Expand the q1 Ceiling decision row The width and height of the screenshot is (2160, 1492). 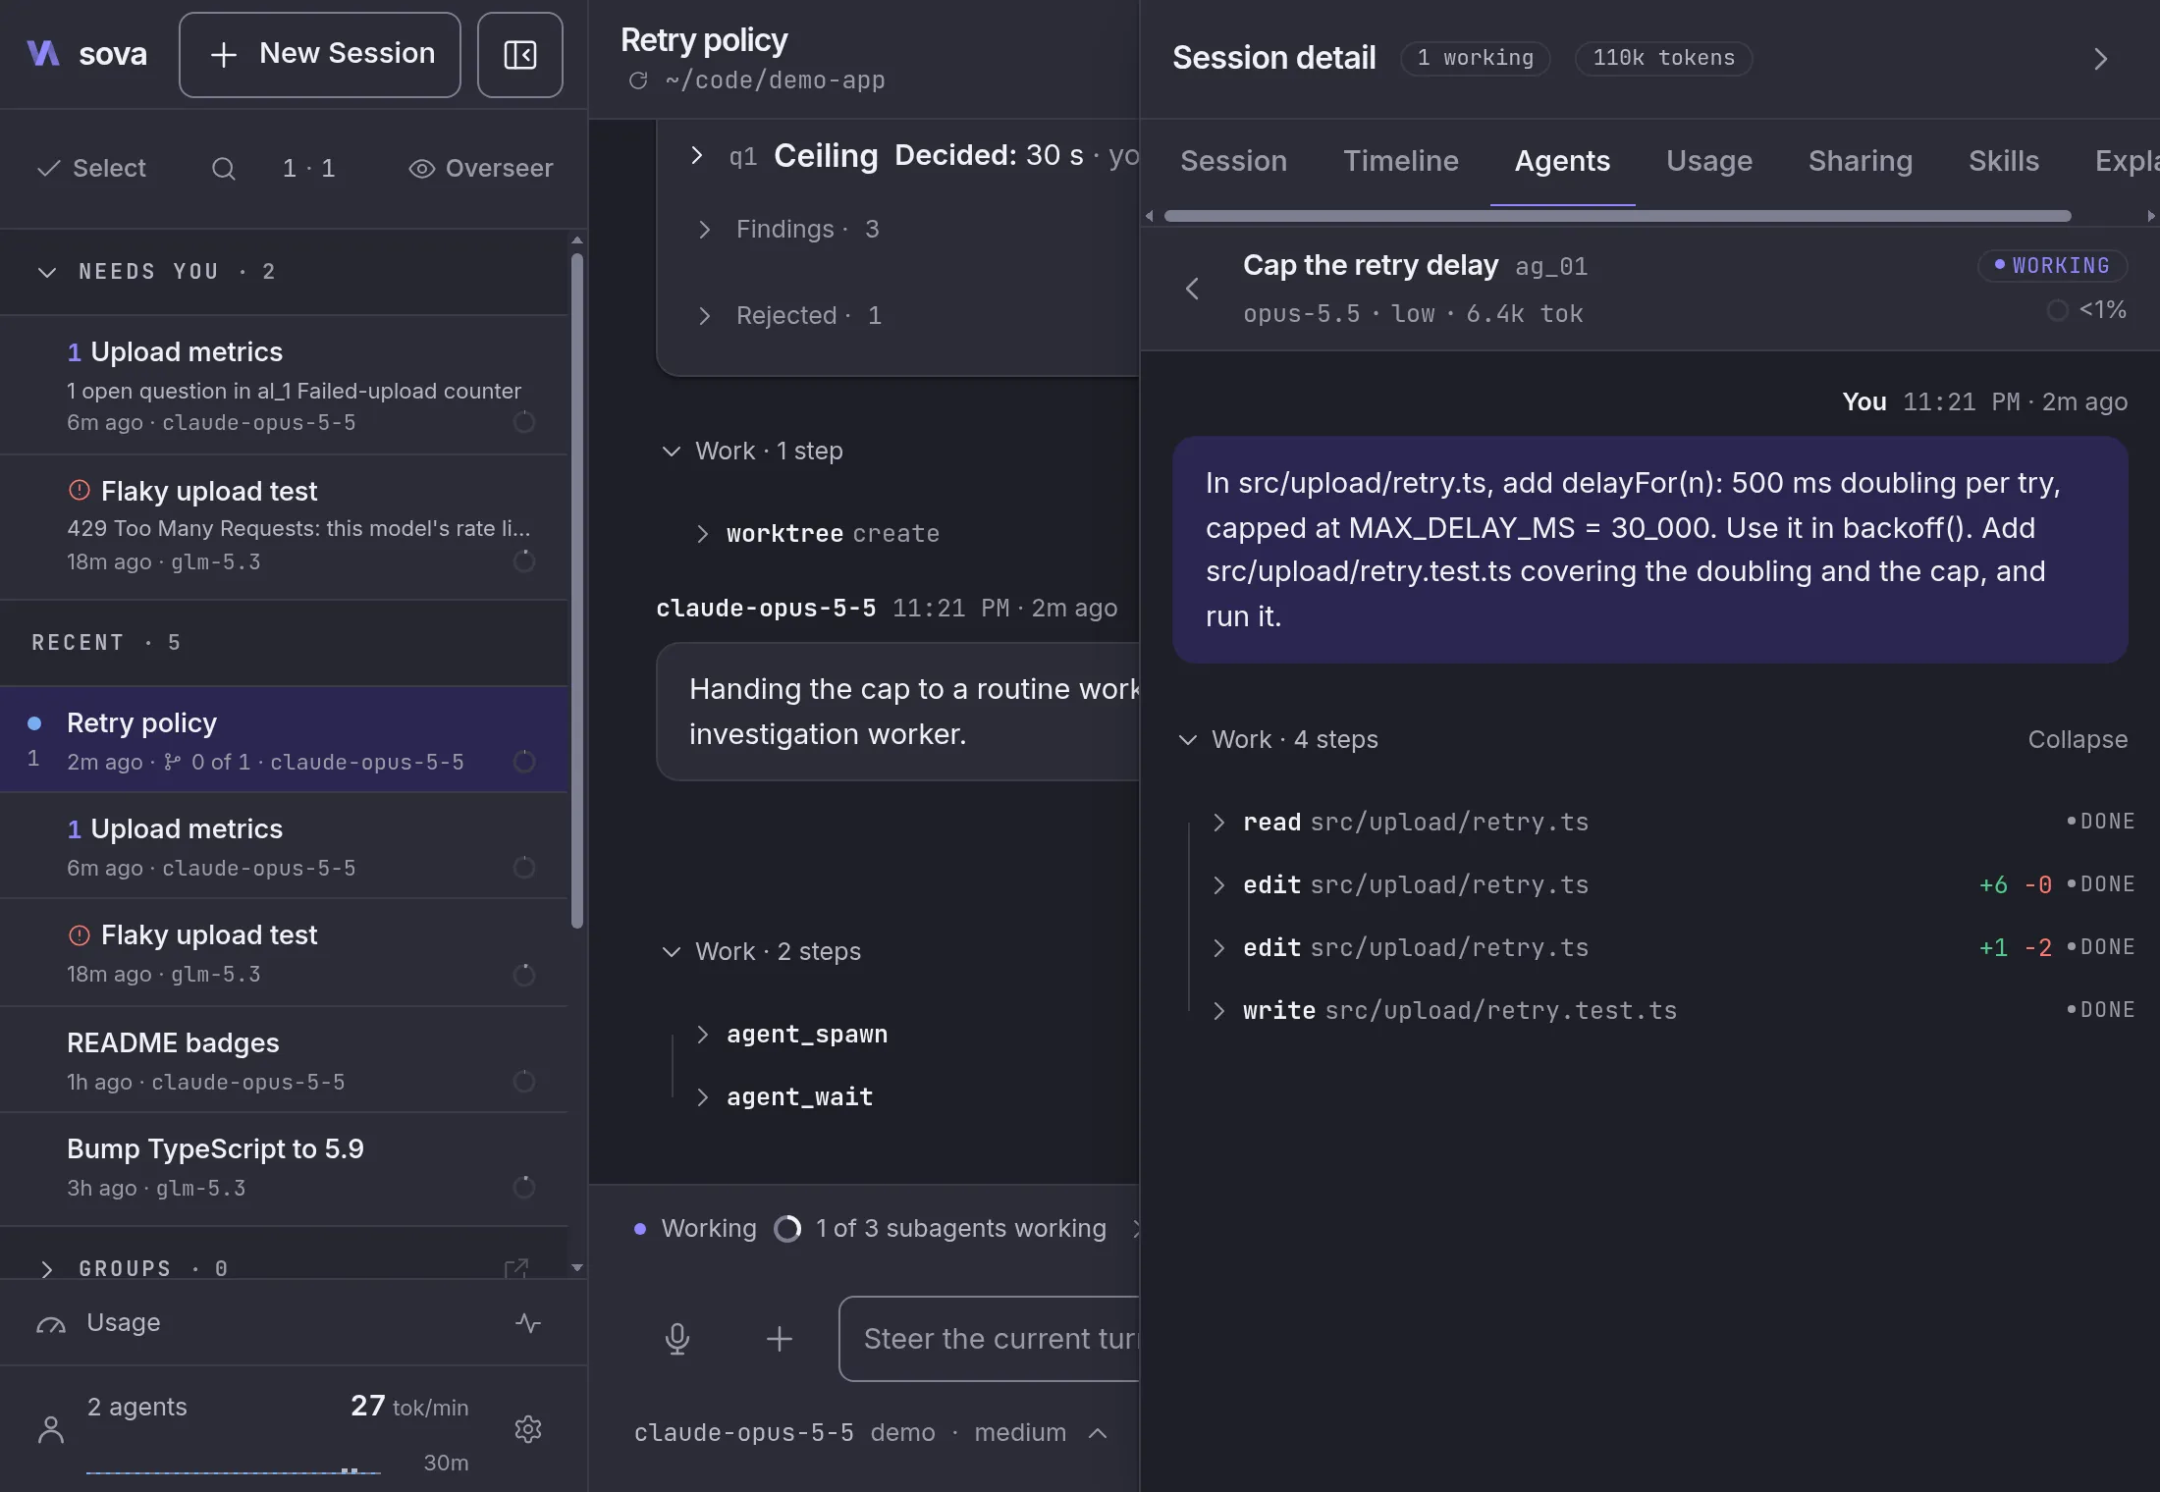(696, 155)
